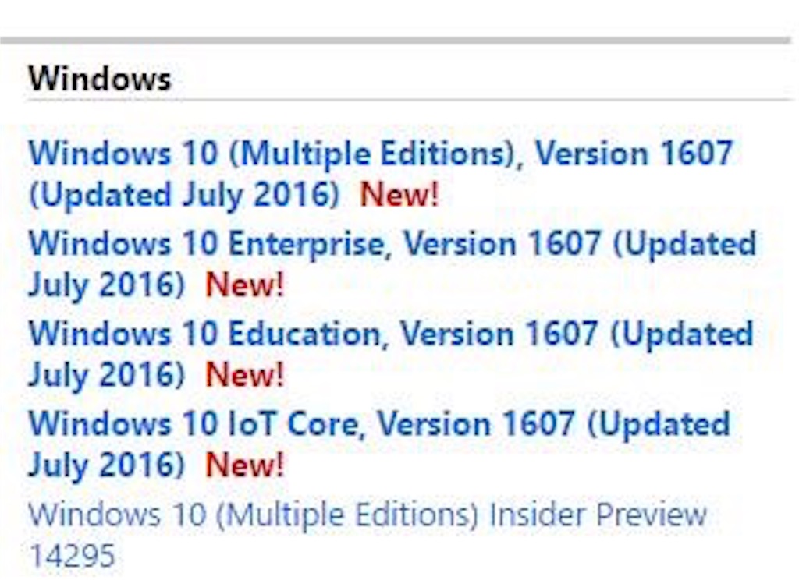Click the New! label beside Multiple Editions 1607
The image size is (799, 580).
pyautogui.click(x=398, y=196)
